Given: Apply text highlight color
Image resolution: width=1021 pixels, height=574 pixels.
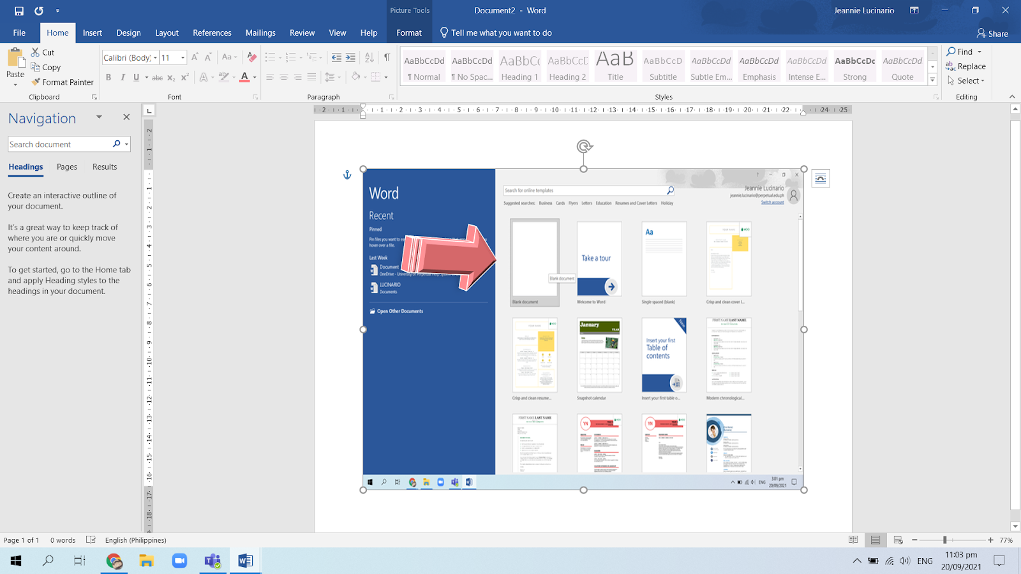Looking at the screenshot, I should tap(223, 77).
